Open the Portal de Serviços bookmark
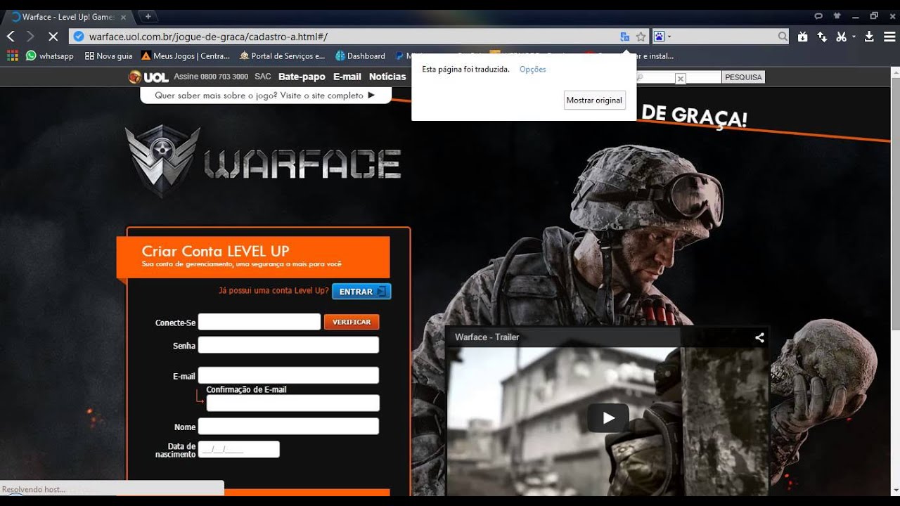Viewport: 900px width, 506px height. pyautogui.click(x=282, y=56)
